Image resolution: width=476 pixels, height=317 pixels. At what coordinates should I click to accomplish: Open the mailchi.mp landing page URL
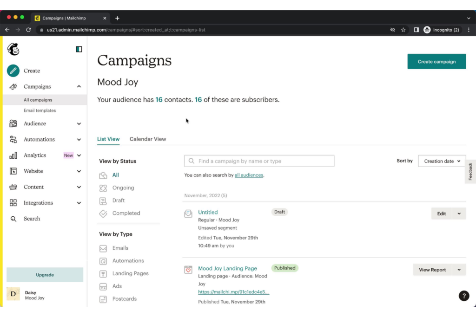(x=233, y=292)
